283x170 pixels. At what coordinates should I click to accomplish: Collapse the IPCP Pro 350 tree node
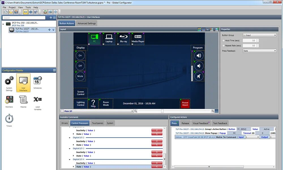pos(3,24)
